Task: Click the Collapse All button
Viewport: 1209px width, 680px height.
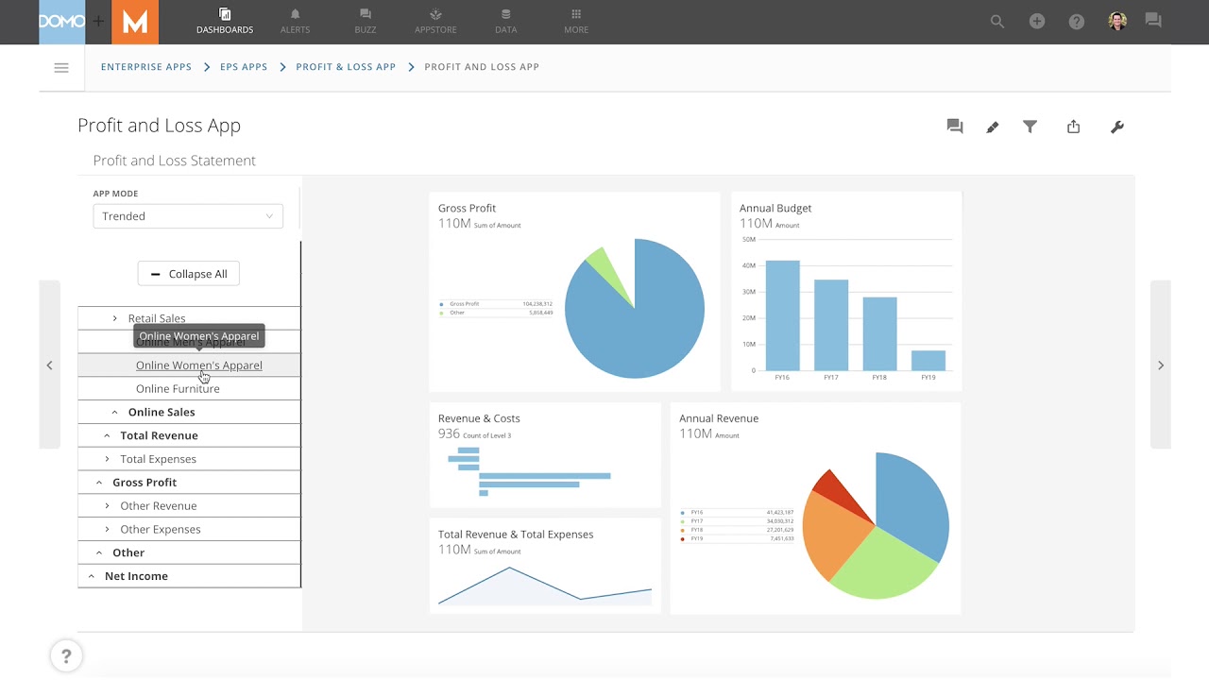Action: coord(188,273)
